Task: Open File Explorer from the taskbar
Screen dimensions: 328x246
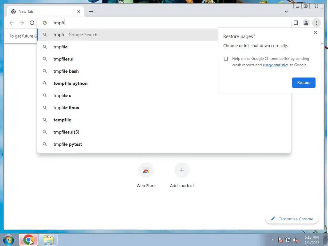Action: tap(48, 240)
